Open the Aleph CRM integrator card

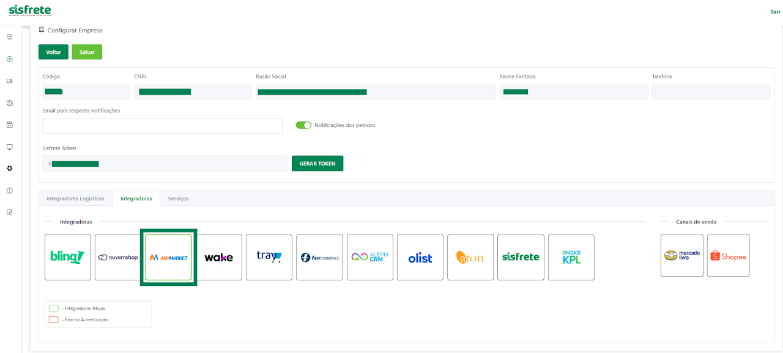(369, 257)
